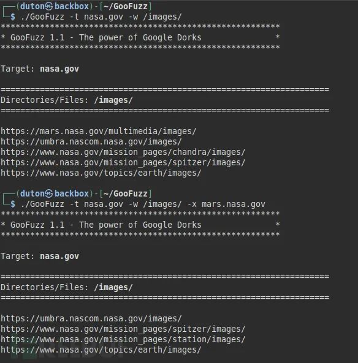Click the skull icon in second prompt
This screenshot has height=363, width=358.
(x=49, y=194)
